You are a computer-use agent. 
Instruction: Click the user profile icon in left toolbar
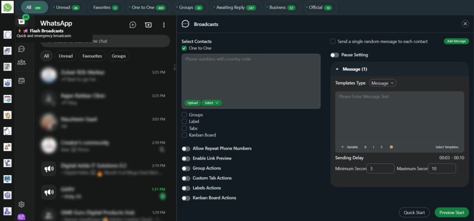(7, 211)
